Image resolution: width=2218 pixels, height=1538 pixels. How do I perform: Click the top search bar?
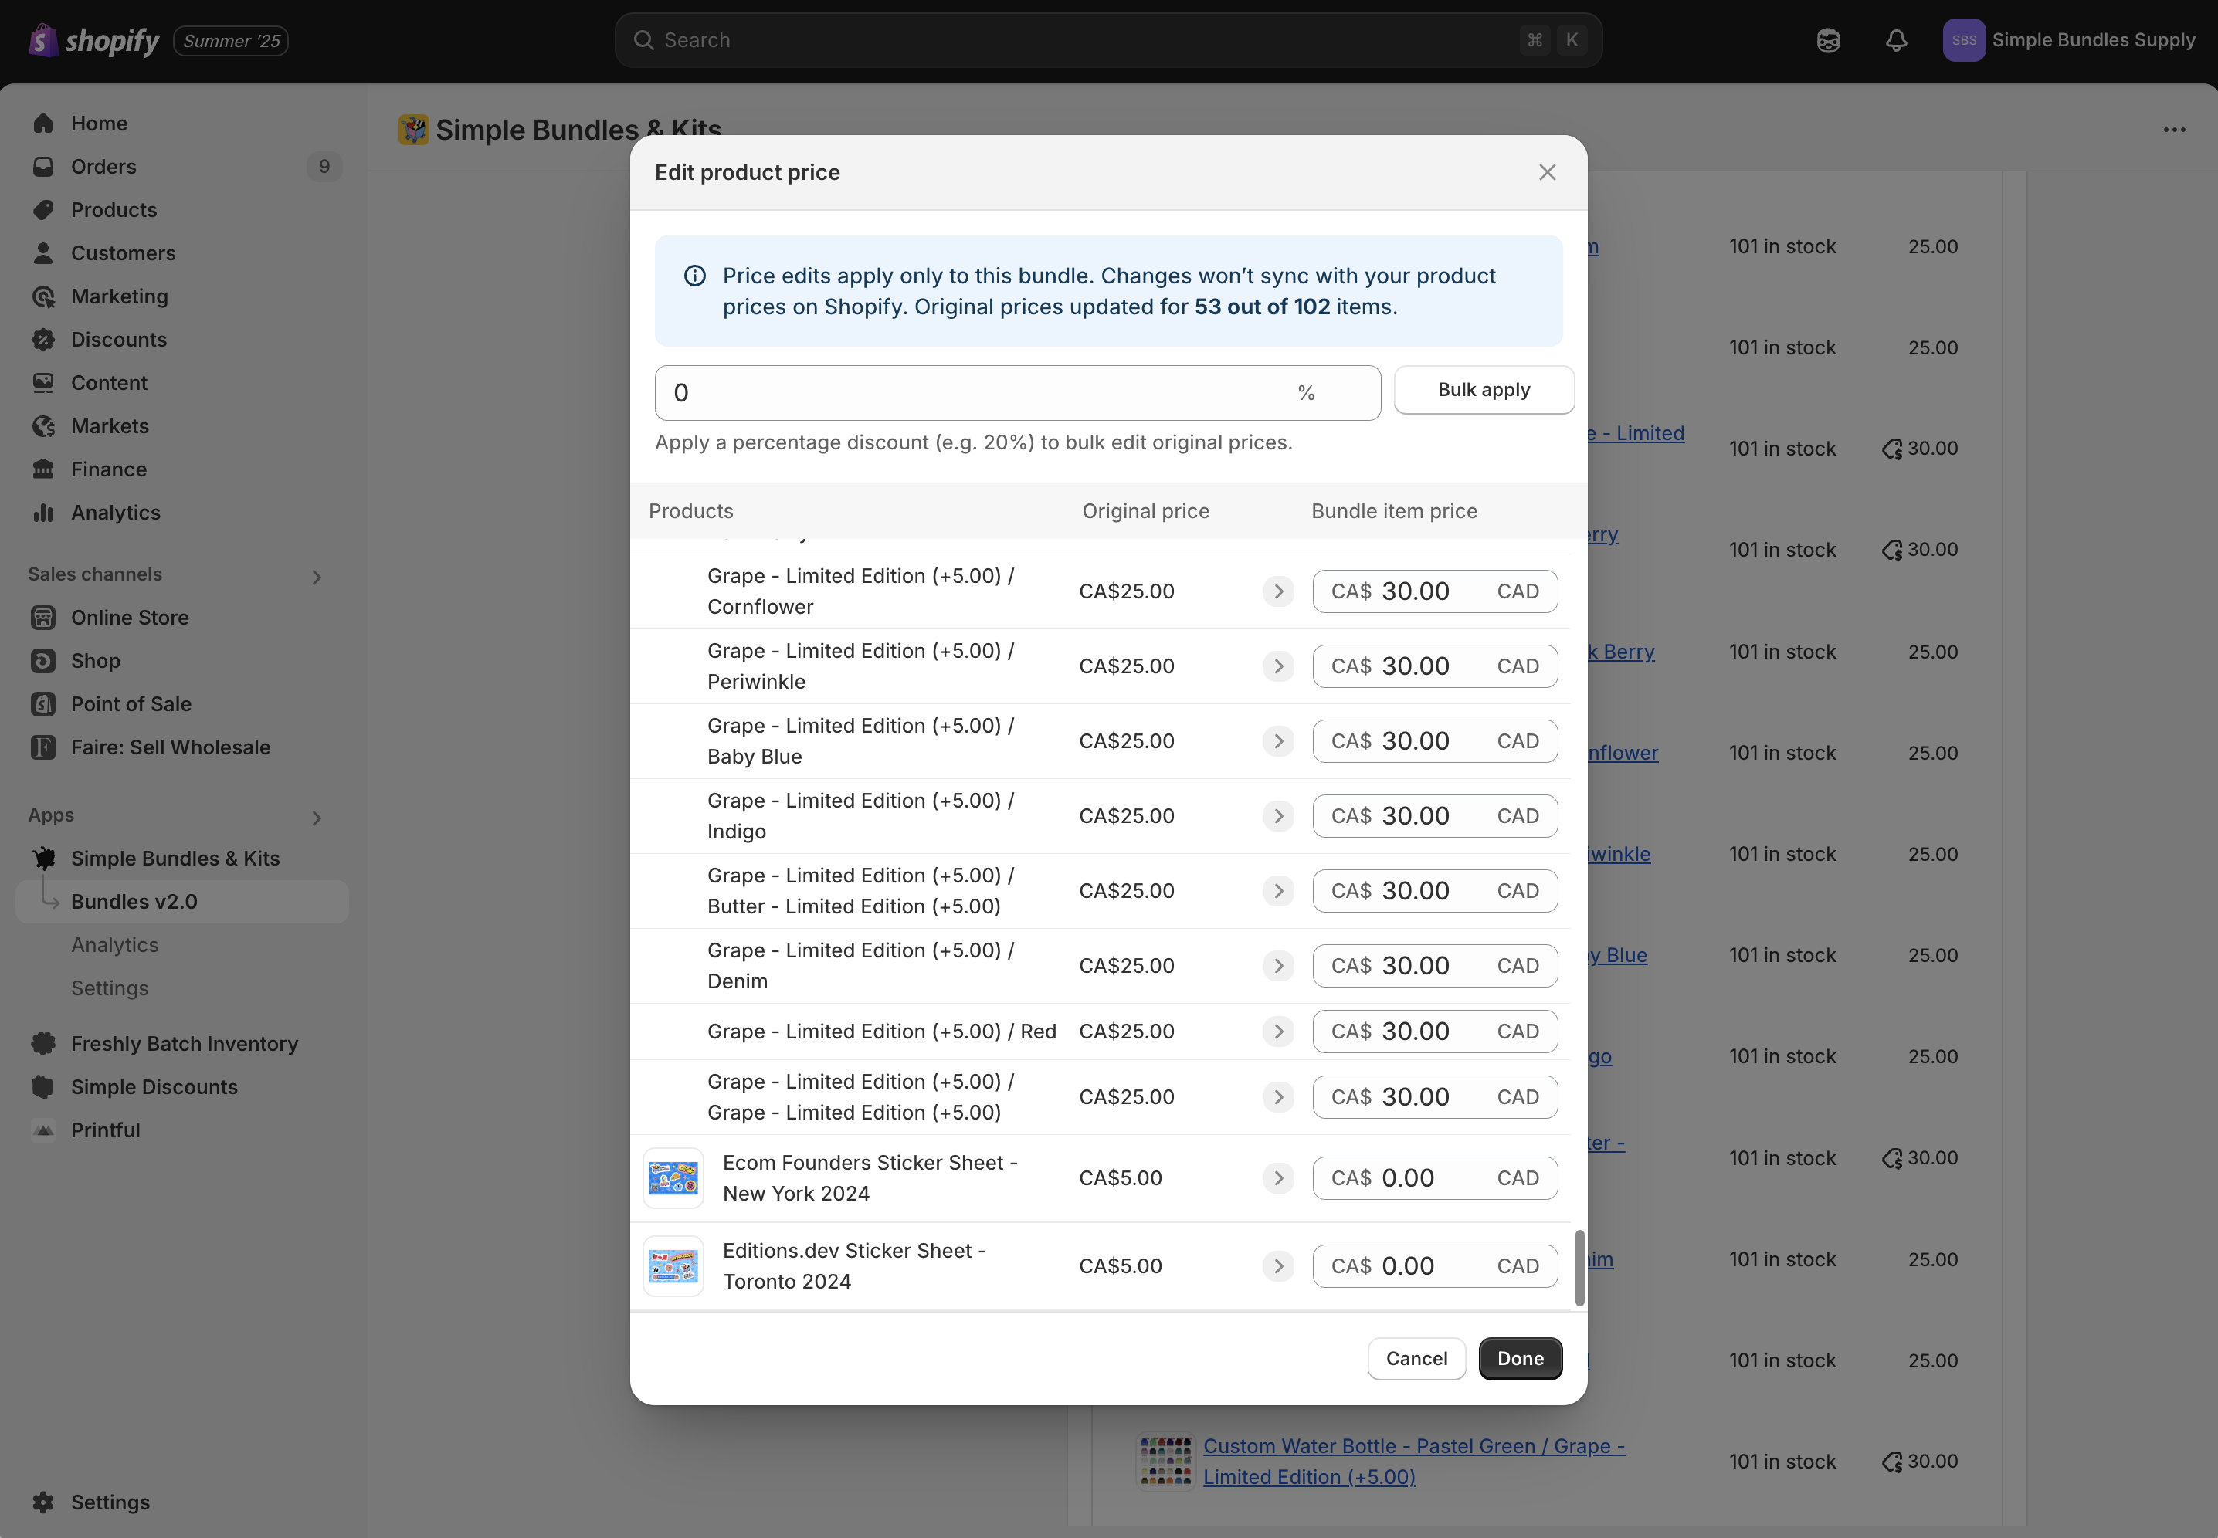[x=1108, y=40]
